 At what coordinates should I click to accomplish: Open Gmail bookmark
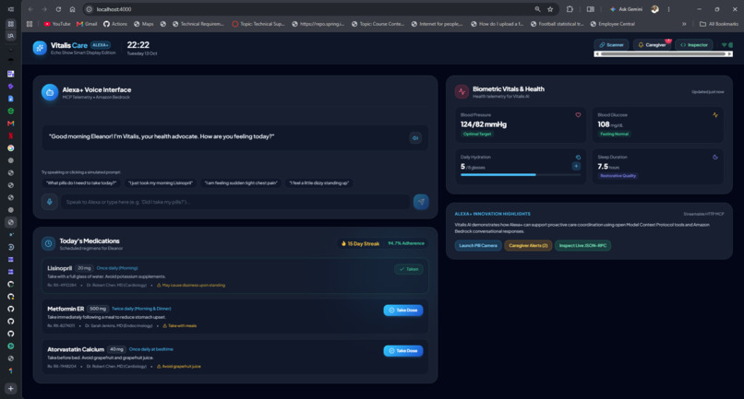click(87, 24)
